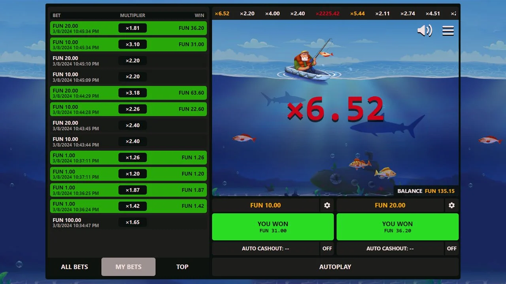
Task: Select the MY BETS tab
Action: tap(128, 267)
